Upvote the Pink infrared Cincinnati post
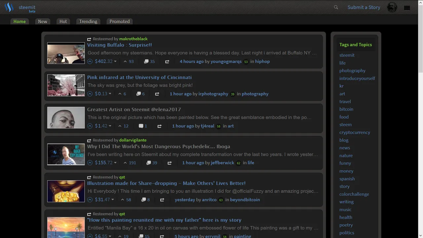423x238 pixels. [90, 94]
